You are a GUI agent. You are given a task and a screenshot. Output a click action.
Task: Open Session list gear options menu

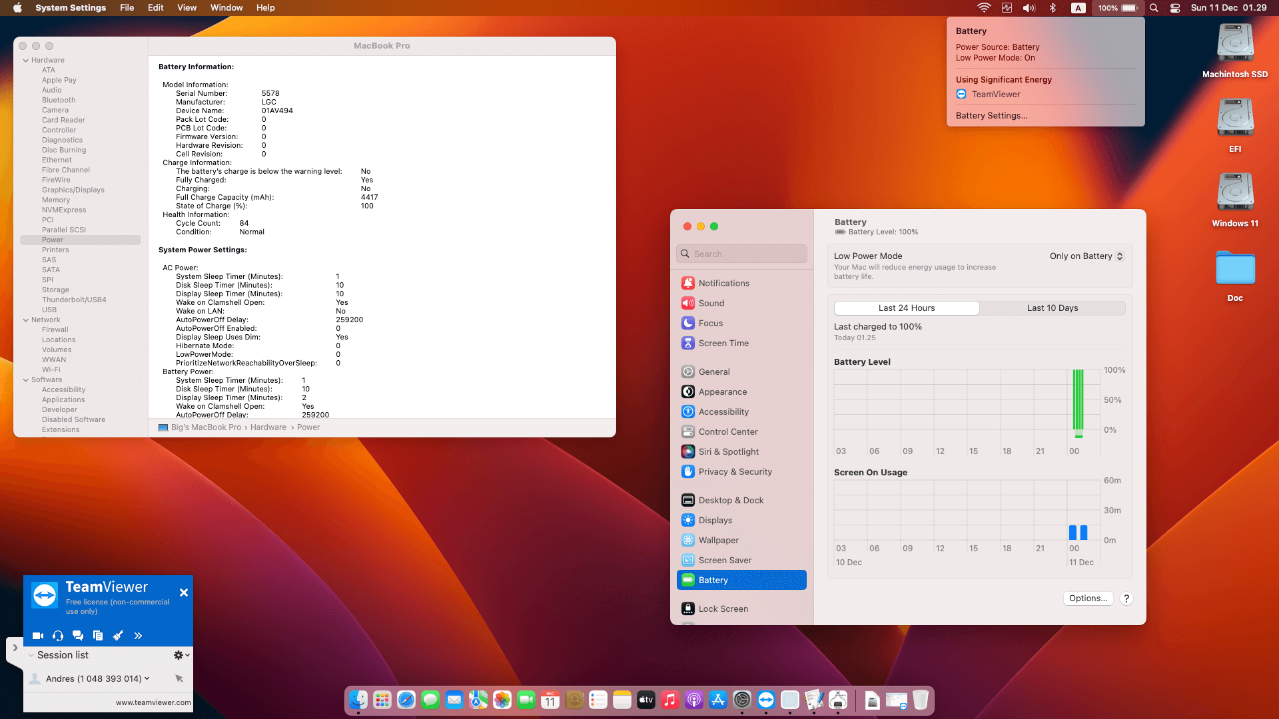click(181, 655)
